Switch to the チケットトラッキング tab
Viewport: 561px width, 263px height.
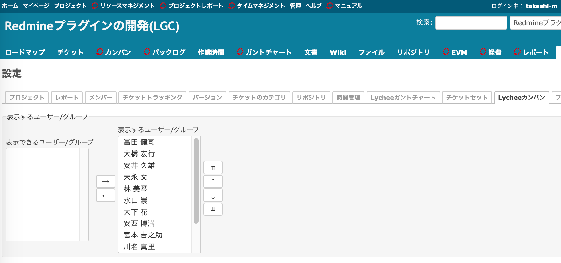coord(152,98)
